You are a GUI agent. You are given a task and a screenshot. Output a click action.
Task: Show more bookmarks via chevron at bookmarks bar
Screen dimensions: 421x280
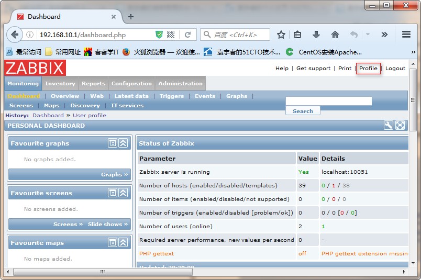point(413,52)
